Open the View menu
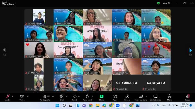 (166, 3)
